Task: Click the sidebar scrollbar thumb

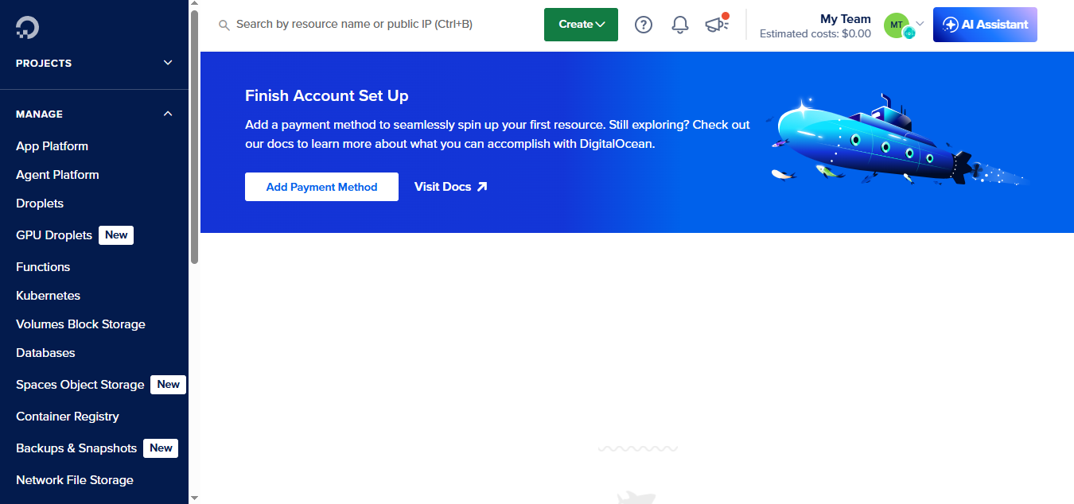Action: (x=194, y=137)
